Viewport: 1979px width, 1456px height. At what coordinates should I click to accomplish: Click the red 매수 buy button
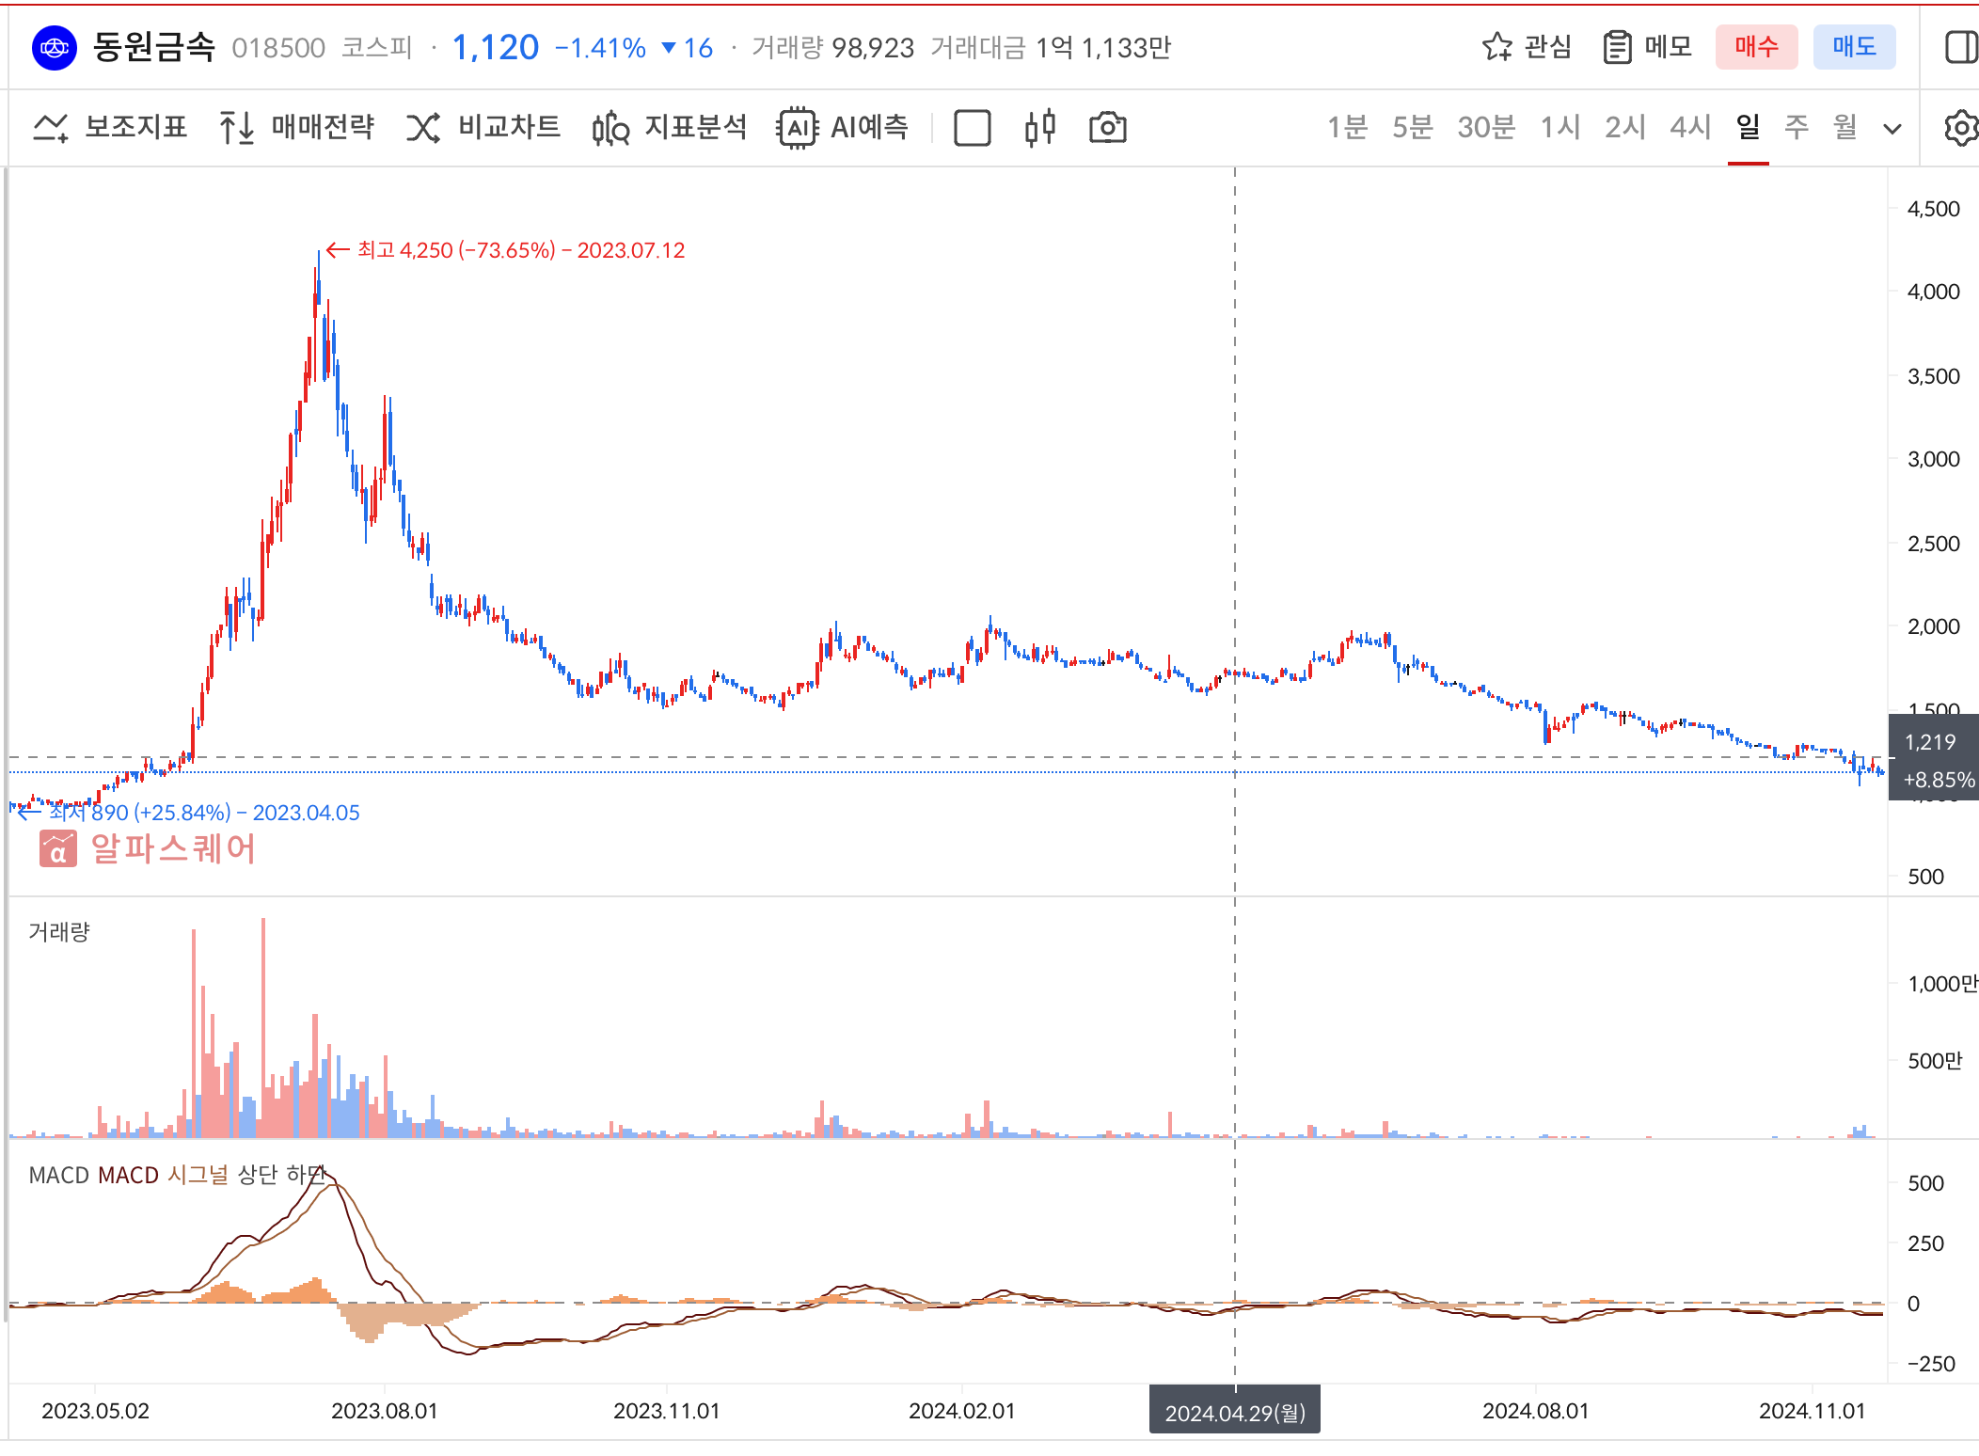click(1756, 46)
